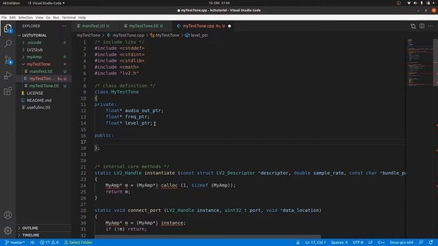This screenshot has height=246, width=438.
Task: Open Explorer's more actions ellipsis
Action: point(64,26)
